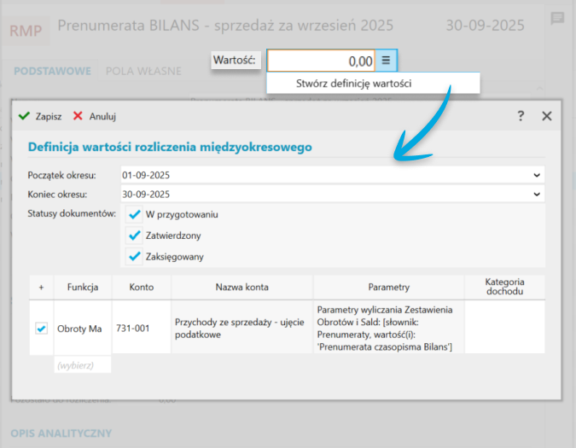Open the help question mark icon
This screenshot has width=576, height=448.
coord(521,116)
